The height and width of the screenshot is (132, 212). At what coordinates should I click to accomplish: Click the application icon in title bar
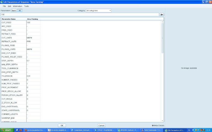1,2
